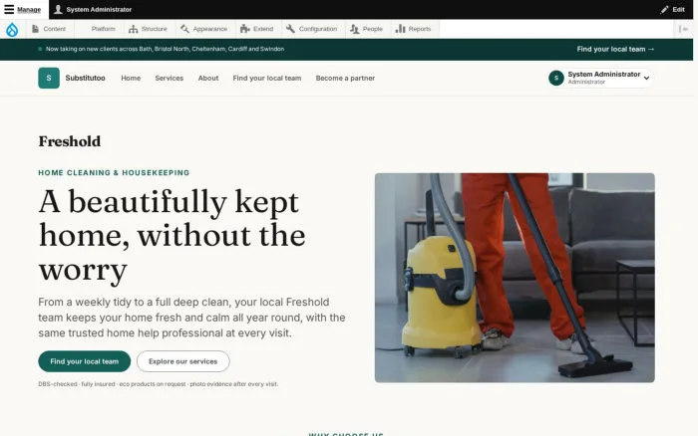Click the Explore our services button

pos(182,361)
